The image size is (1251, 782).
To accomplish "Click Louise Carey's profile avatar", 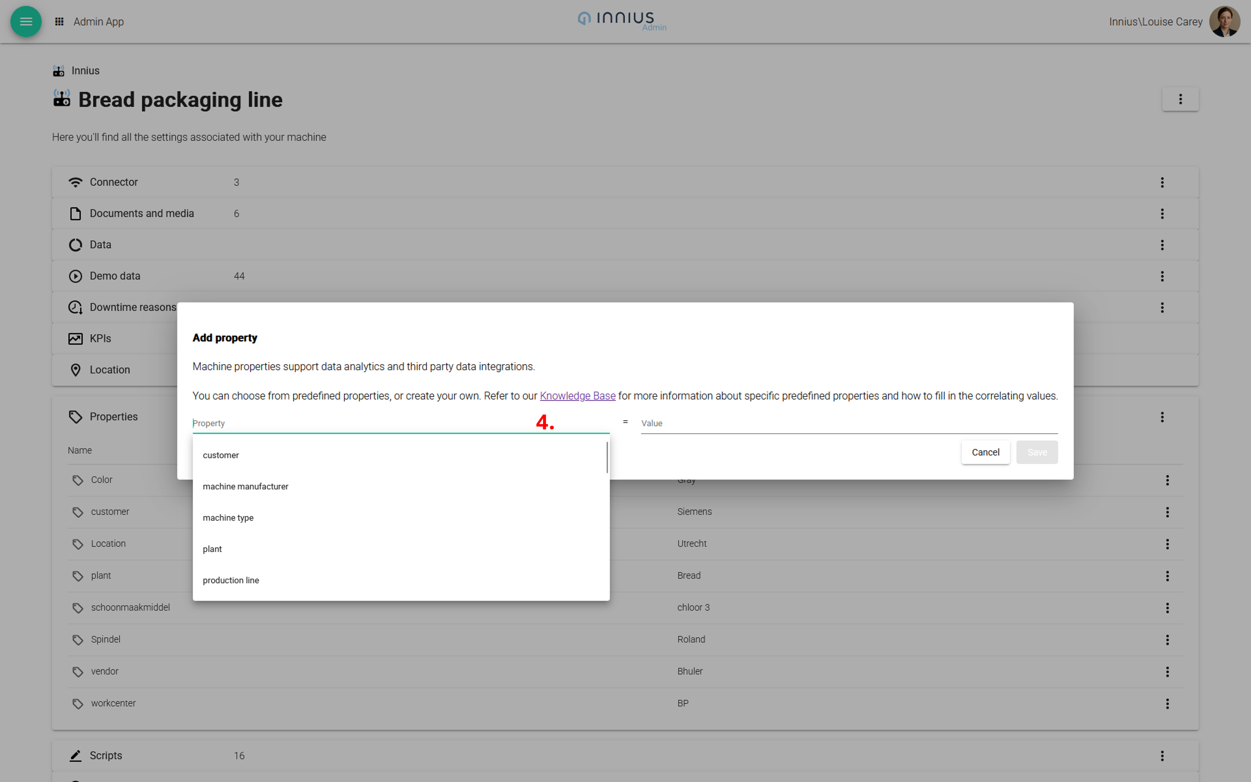I will point(1224,21).
